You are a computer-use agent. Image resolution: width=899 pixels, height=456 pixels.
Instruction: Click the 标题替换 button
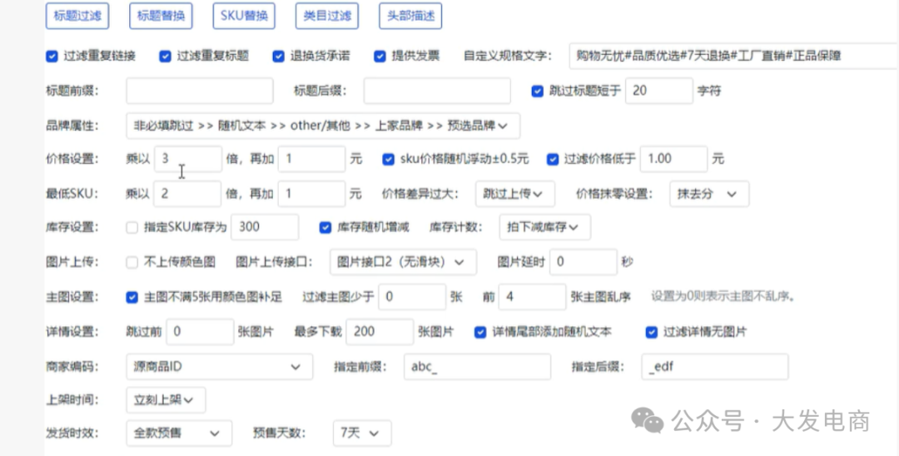tap(161, 16)
